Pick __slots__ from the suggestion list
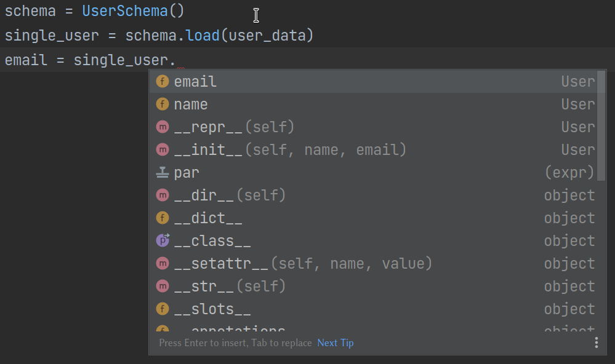The image size is (615, 364). click(x=212, y=309)
